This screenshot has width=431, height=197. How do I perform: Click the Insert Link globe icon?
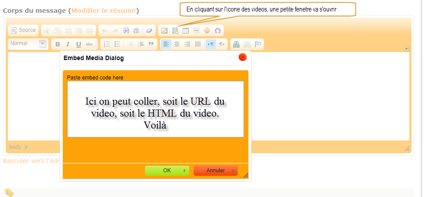(x=236, y=44)
